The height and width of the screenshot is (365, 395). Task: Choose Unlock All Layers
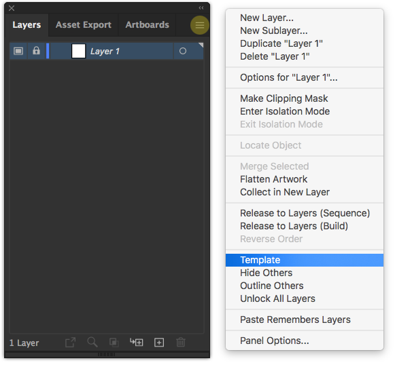tap(305, 299)
